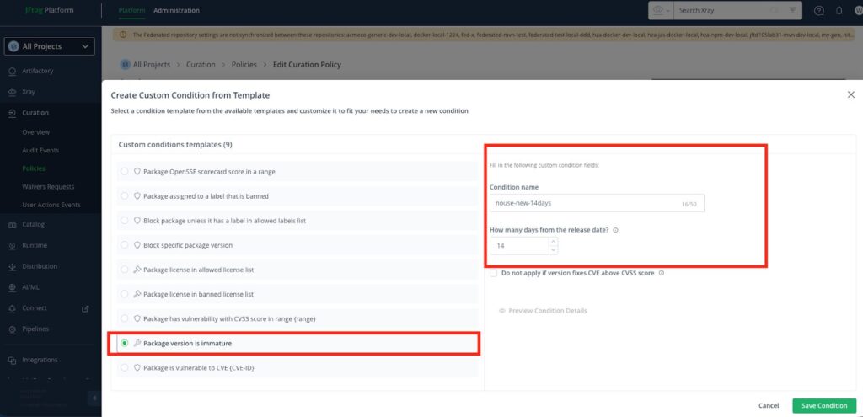Open the All Projects dropdown

pyautogui.click(x=50, y=47)
